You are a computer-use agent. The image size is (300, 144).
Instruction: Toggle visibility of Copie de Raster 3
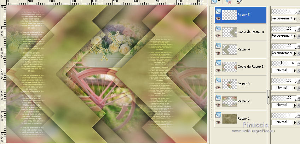coord(218,70)
